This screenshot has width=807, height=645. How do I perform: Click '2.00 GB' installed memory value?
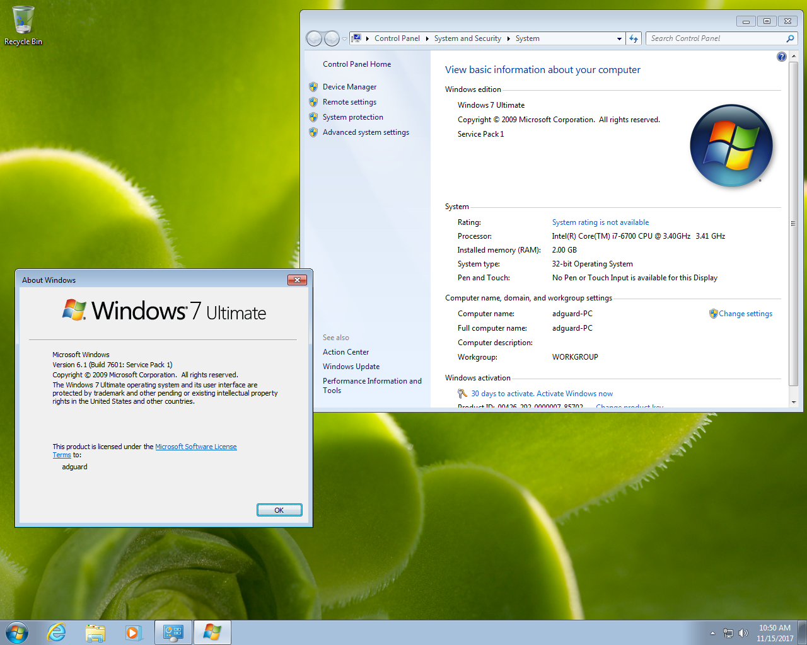(564, 250)
